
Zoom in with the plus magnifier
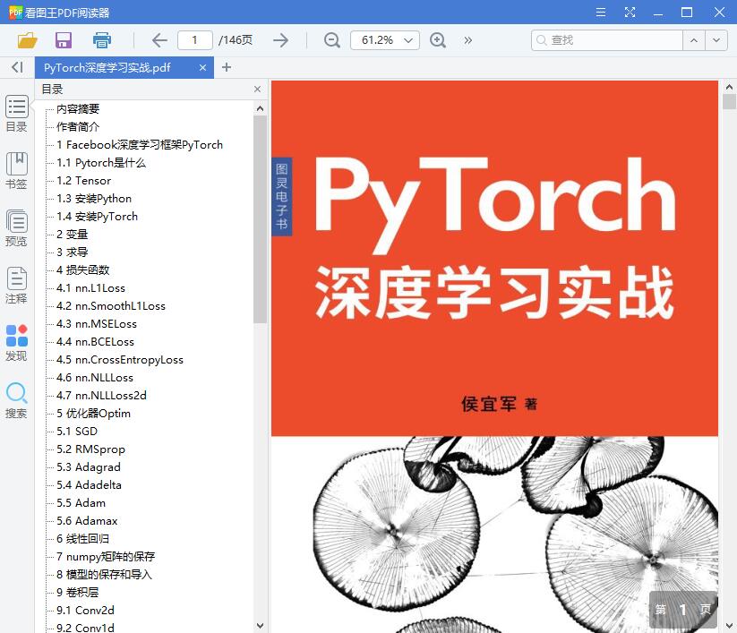pos(438,40)
